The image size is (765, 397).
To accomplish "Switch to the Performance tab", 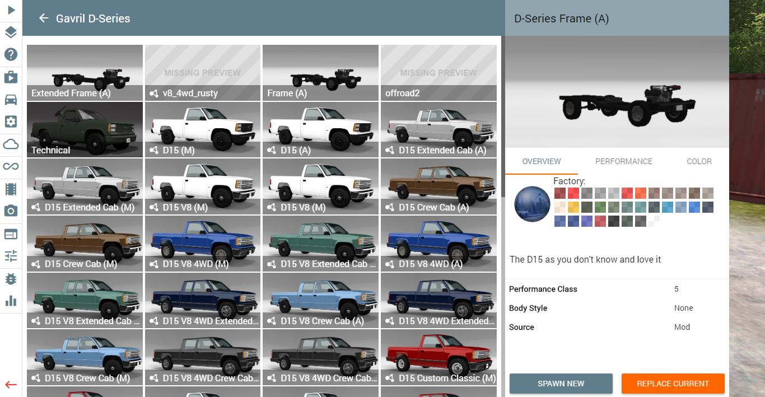I will [624, 161].
